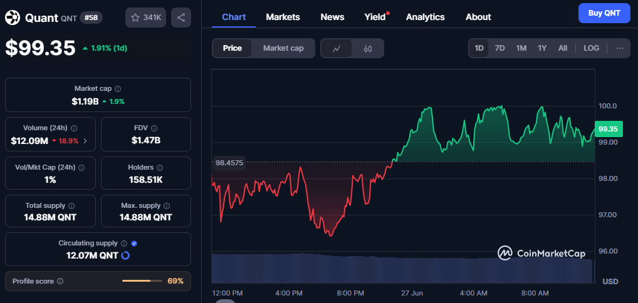This screenshot has width=638, height=303.
Task: Switch chart to Price mode
Action: [233, 48]
